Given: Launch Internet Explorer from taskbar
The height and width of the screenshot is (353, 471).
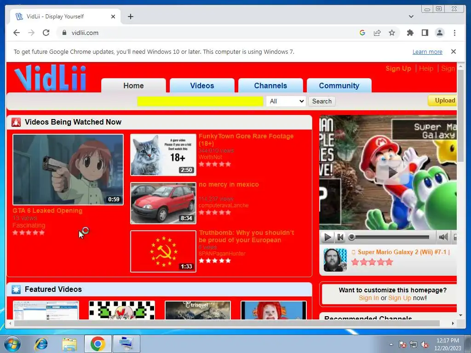Looking at the screenshot, I should pos(41,344).
